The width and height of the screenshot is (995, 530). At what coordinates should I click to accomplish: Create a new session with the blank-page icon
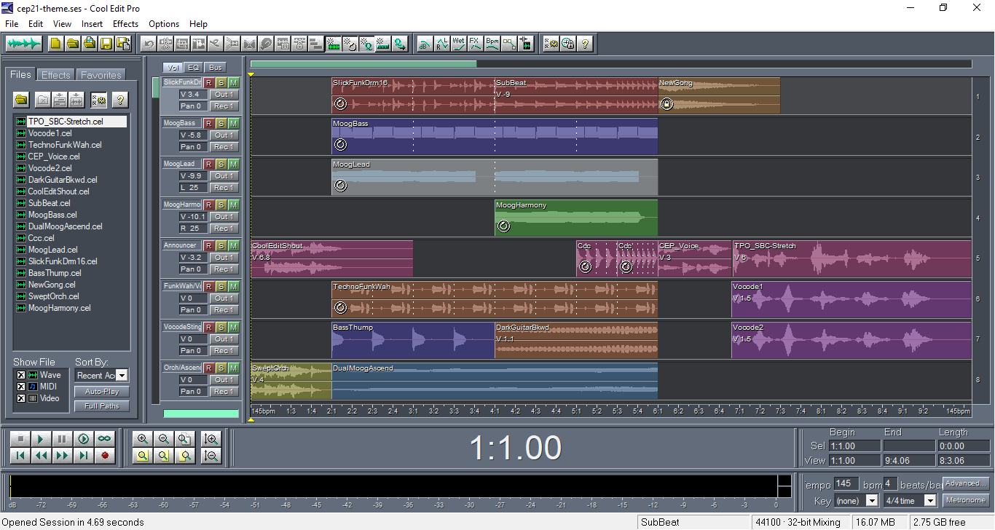point(55,44)
